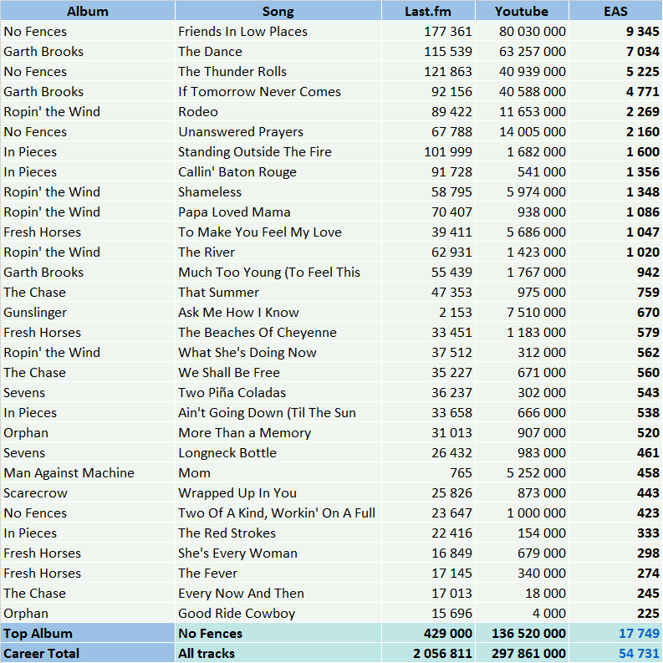Select Youtube value 5 252 000
663x663 pixels.
522,473
